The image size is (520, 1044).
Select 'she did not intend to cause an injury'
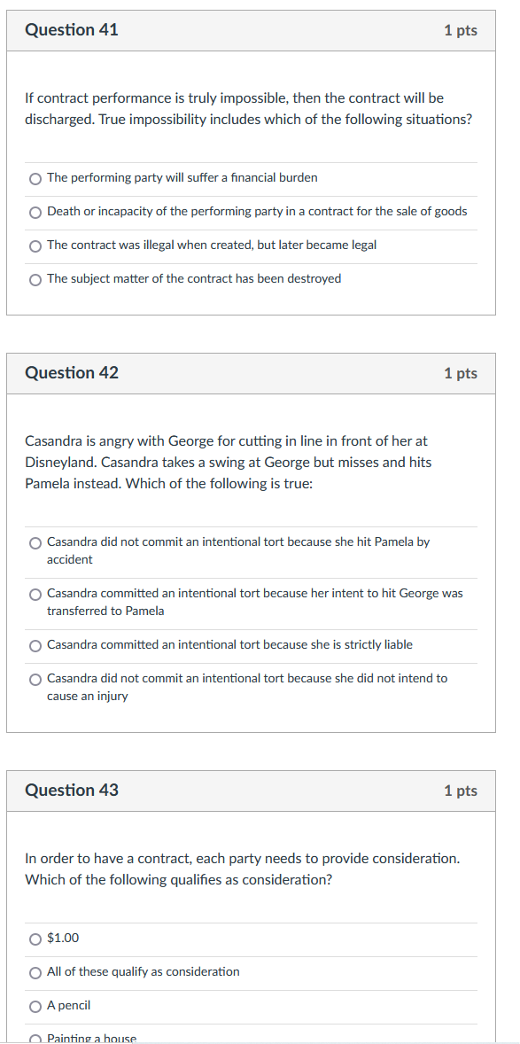click(x=35, y=678)
